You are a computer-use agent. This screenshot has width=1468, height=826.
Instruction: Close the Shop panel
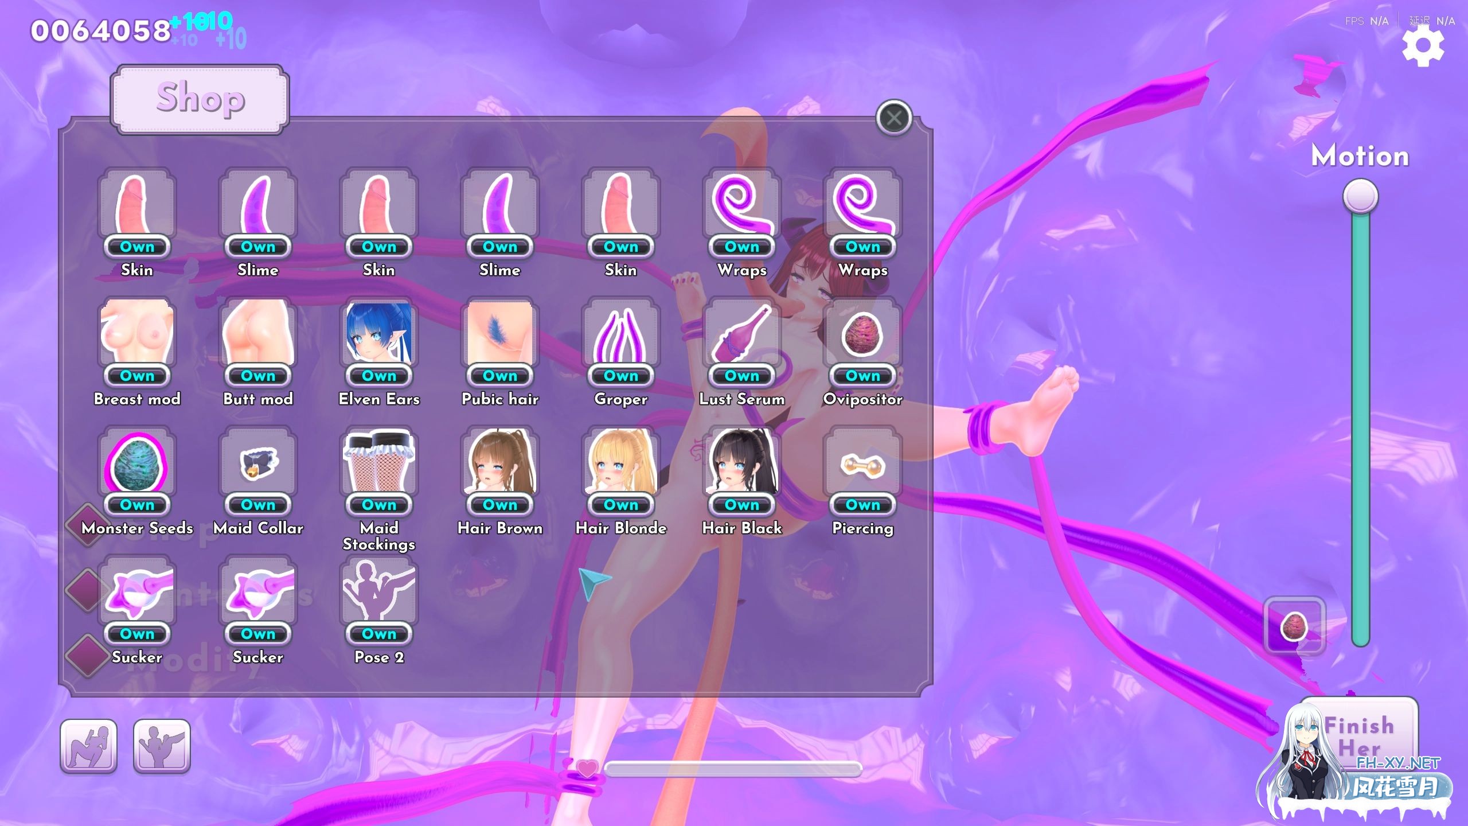(895, 118)
